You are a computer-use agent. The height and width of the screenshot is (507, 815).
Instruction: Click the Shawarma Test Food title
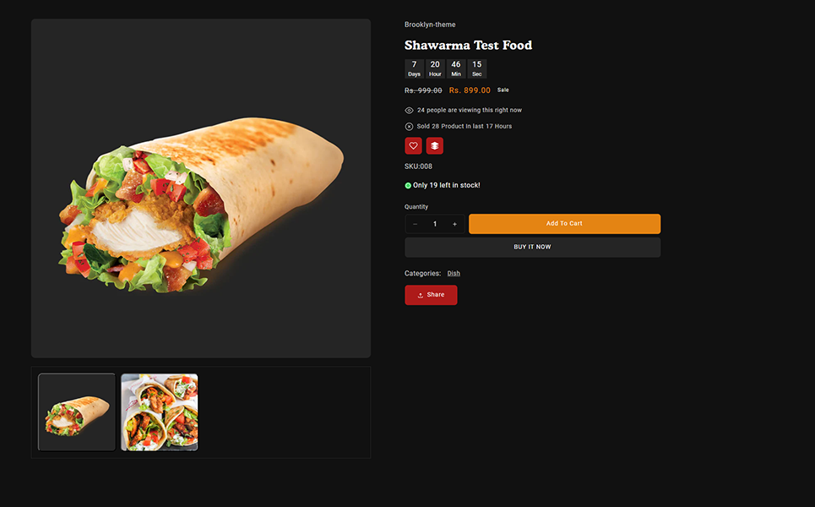pyautogui.click(x=468, y=46)
